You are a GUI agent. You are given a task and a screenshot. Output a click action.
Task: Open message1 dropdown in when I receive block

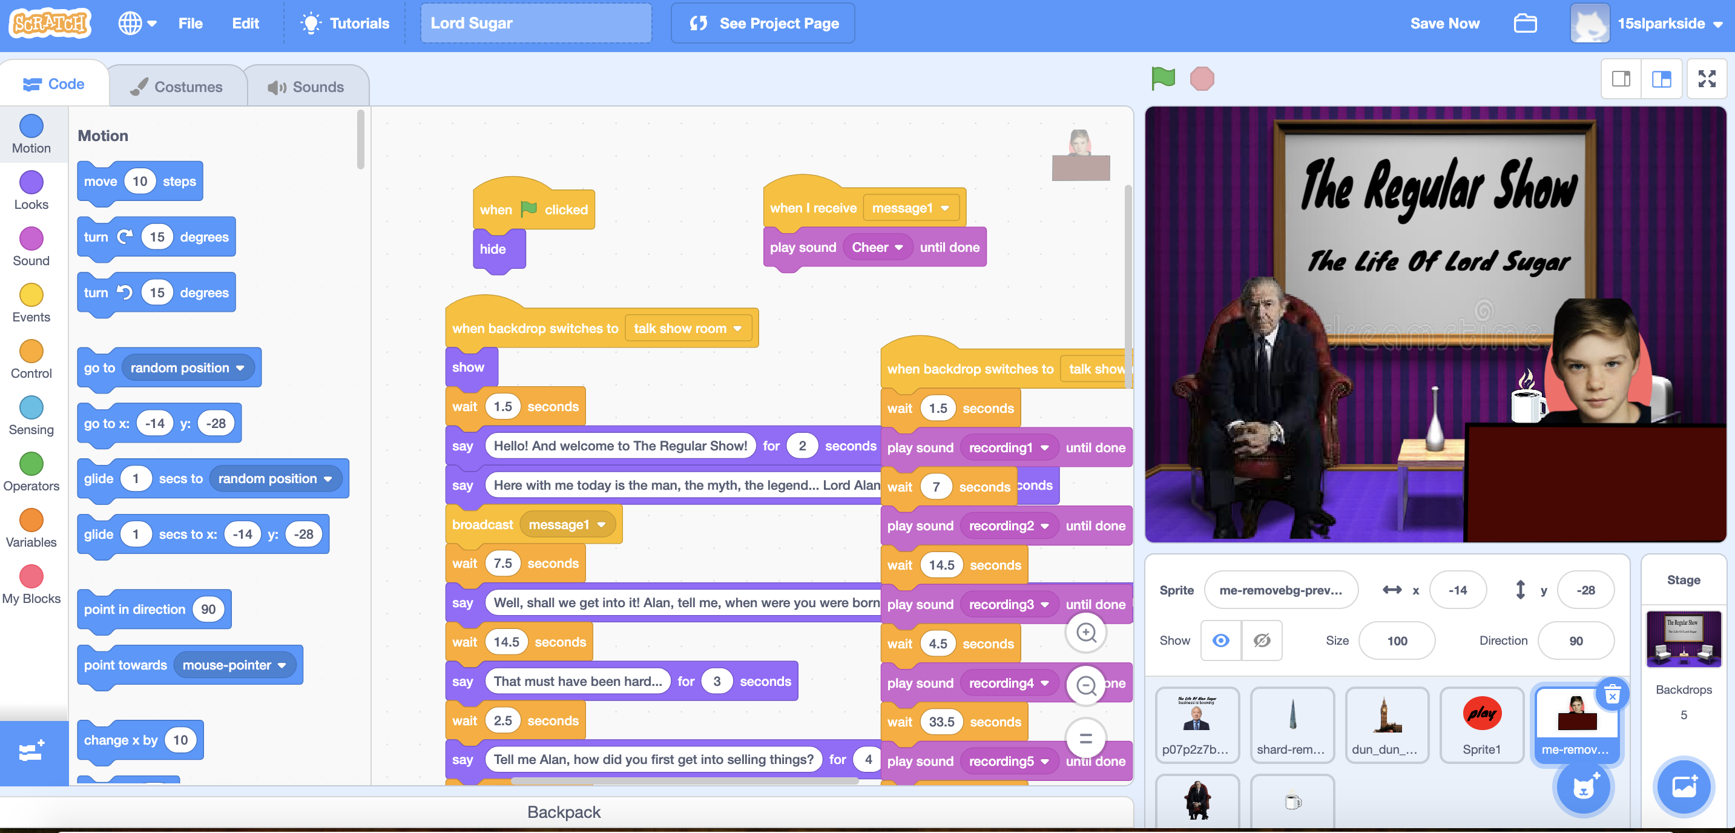(910, 208)
